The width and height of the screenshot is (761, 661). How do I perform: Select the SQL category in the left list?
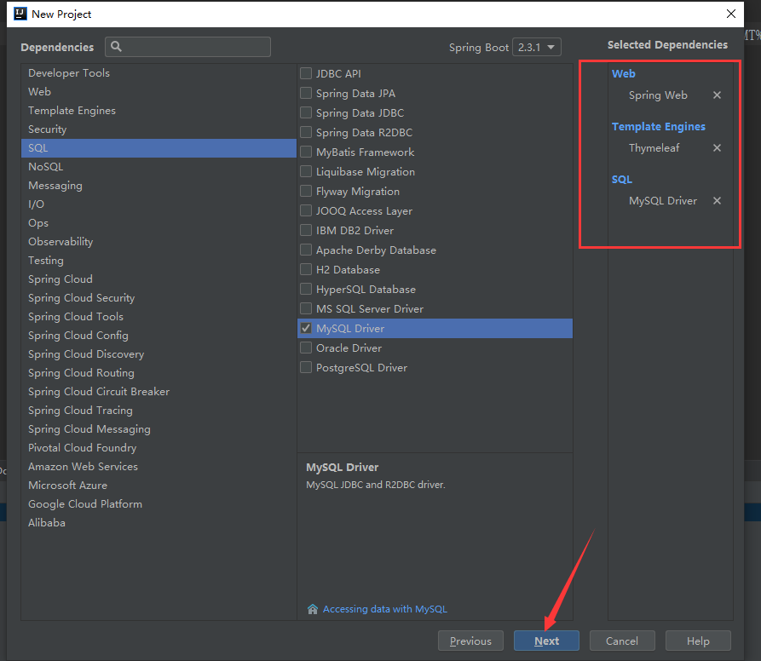[159, 148]
